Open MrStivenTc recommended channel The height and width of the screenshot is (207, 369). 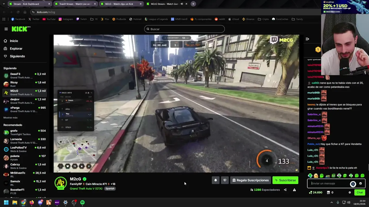25,175
